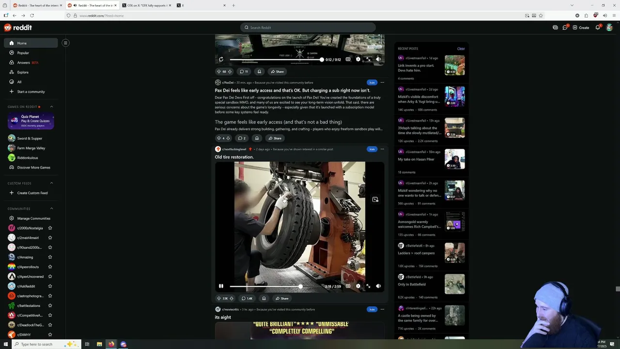620x349 pixels.
Task: Open the browser extensions icon
Action: [586, 16]
